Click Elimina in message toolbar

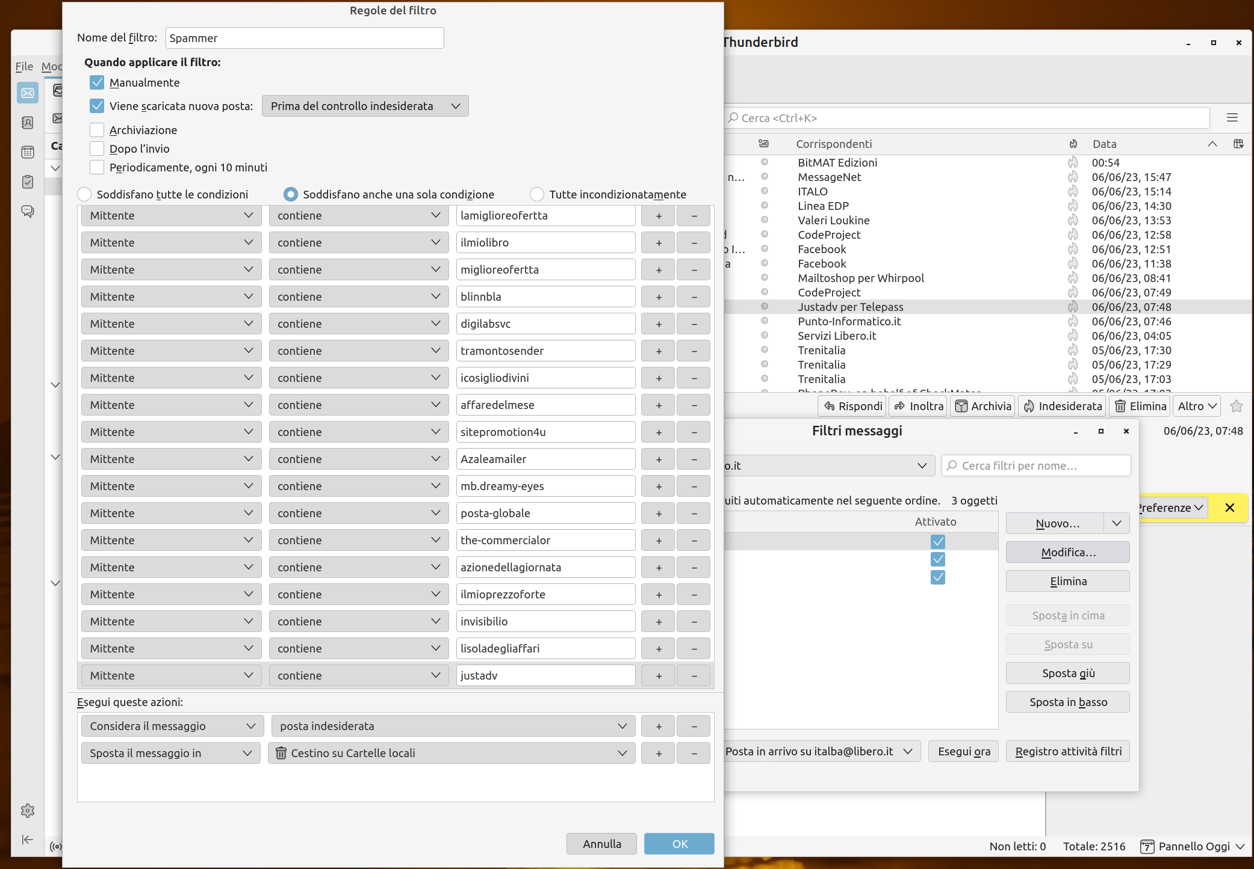coord(1140,407)
